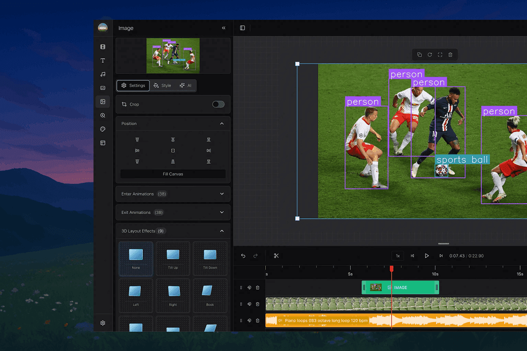527x351 pixels.
Task: Open the captions panel in the sidebar
Action: click(x=103, y=88)
